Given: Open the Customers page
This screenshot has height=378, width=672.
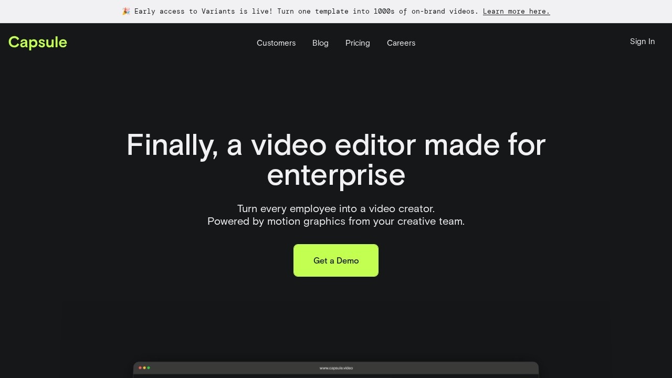Looking at the screenshot, I should pos(276,43).
